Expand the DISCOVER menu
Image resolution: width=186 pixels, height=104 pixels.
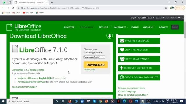[70, 27]
